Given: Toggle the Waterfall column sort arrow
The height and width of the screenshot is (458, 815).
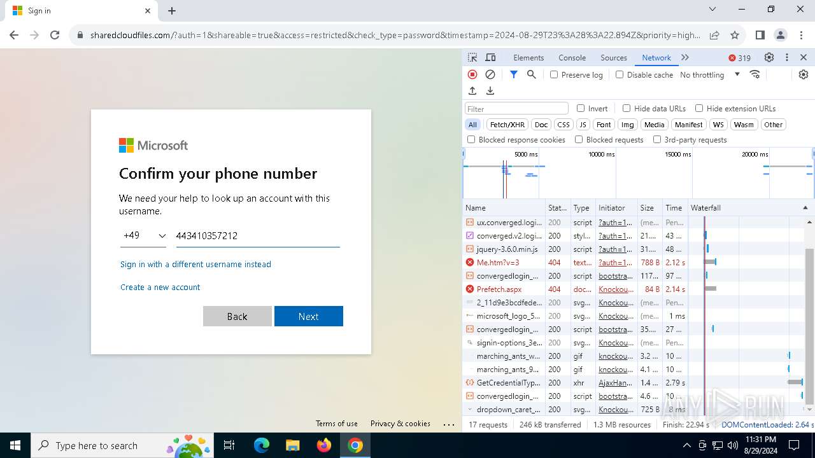Looking at the screenshot, I should tap(805, 208).
